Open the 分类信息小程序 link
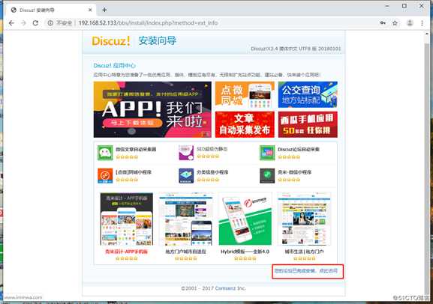This screenshot has width=433, height=304. point(212,172)
